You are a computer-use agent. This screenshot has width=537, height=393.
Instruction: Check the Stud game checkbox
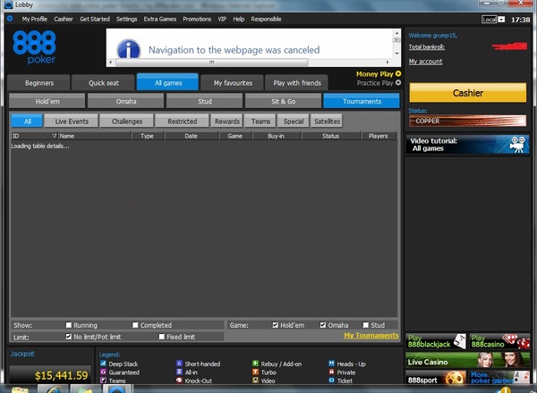coord(365,324)
